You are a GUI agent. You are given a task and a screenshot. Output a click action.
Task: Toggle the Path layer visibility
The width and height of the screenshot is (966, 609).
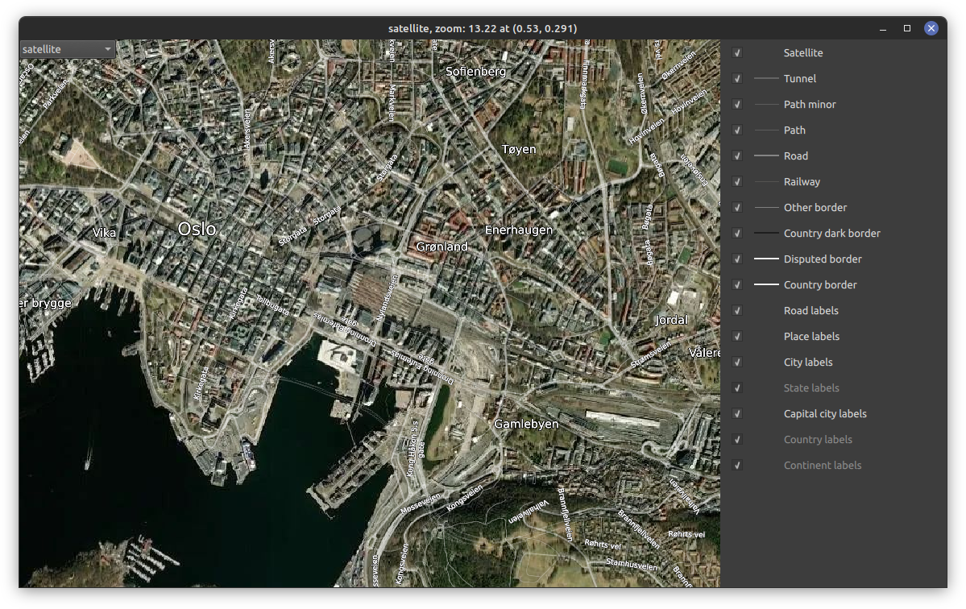coord(737,130)
